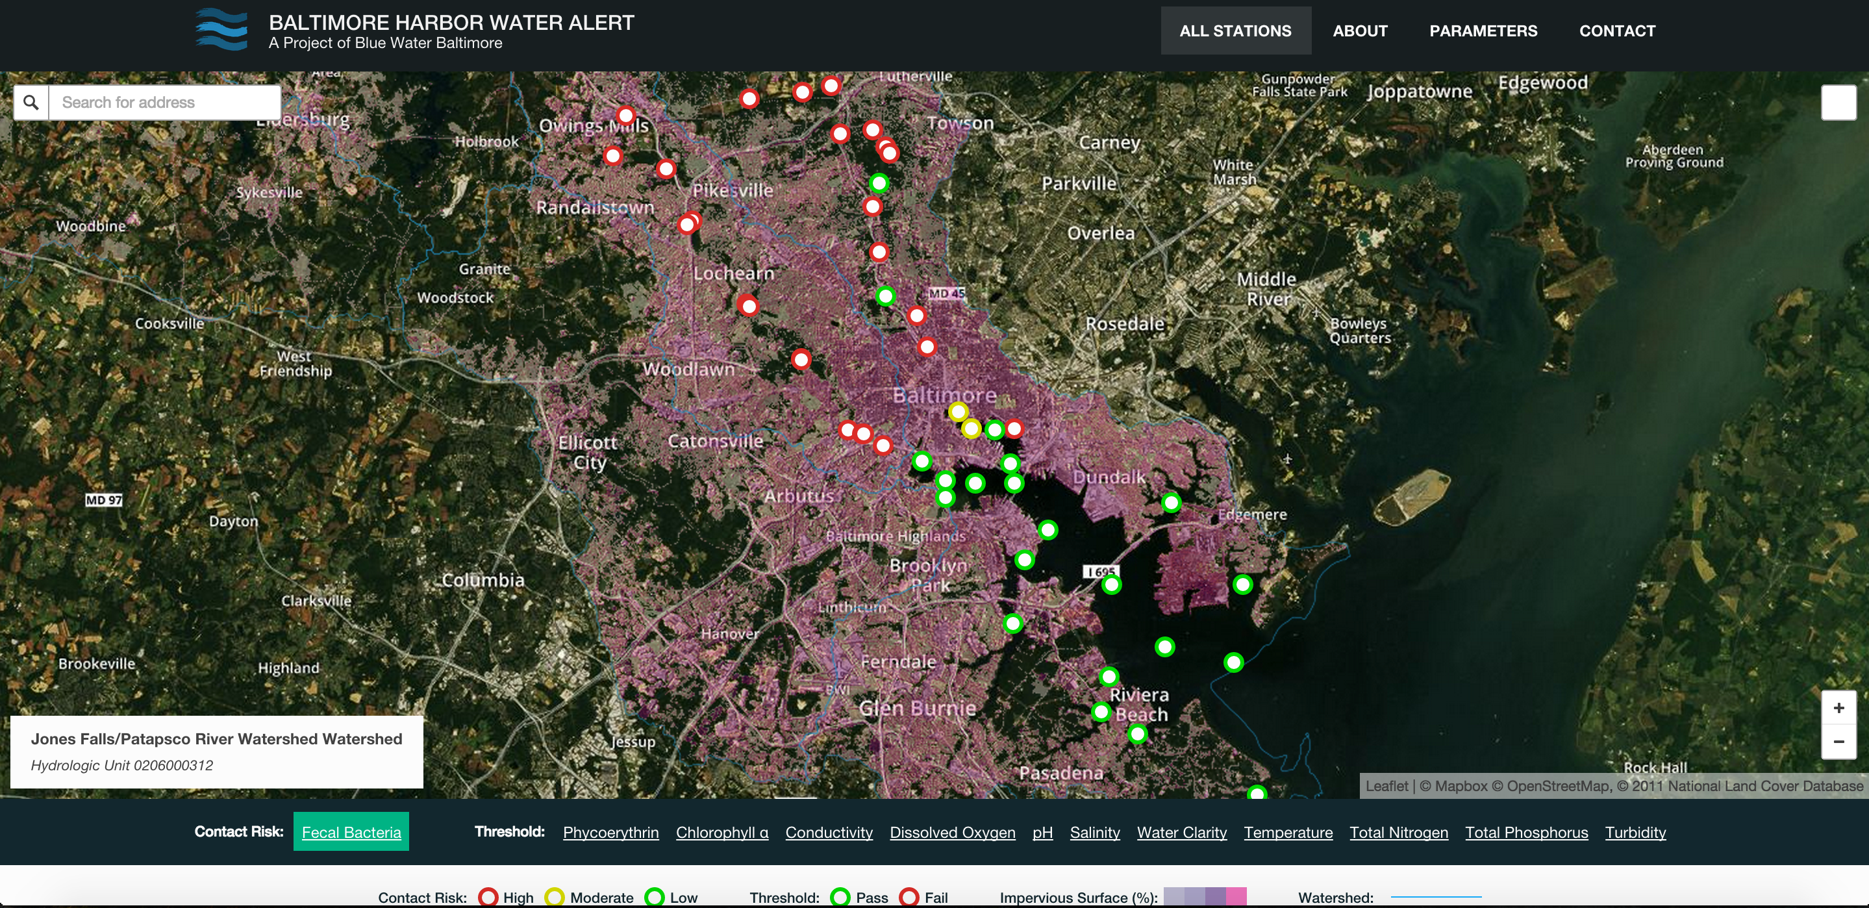The image size is (1869, 908).
Task: Select the Phycoerythrin threshold
Action: tap(611, 833)
